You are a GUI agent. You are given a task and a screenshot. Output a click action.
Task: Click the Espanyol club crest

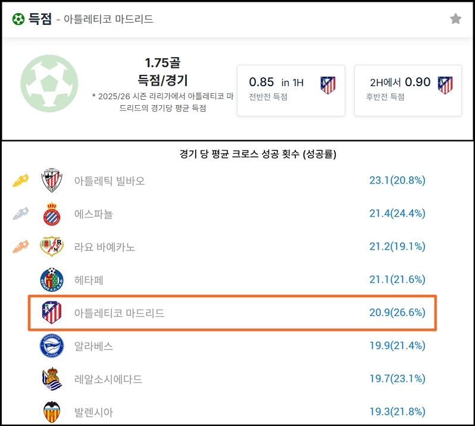[x=51, y=214]
